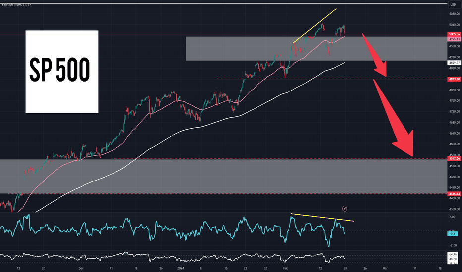The image size is (462, 272).
Task: Click the 5080.00 price scale tick
Action: tap(455, 14)
